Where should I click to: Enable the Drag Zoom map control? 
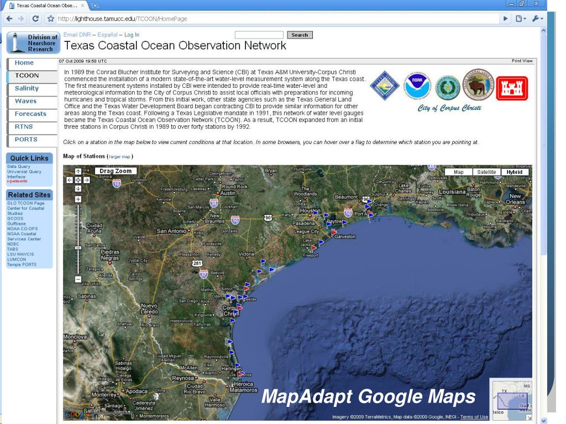point(116,171)
